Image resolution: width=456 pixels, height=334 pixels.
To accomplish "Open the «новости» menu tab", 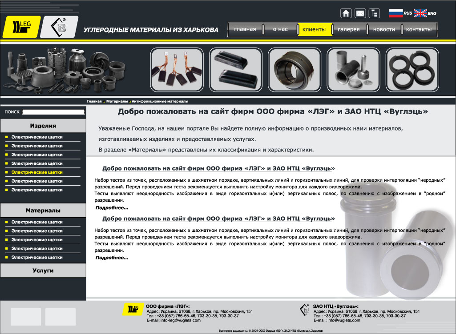I will (384, 29).
